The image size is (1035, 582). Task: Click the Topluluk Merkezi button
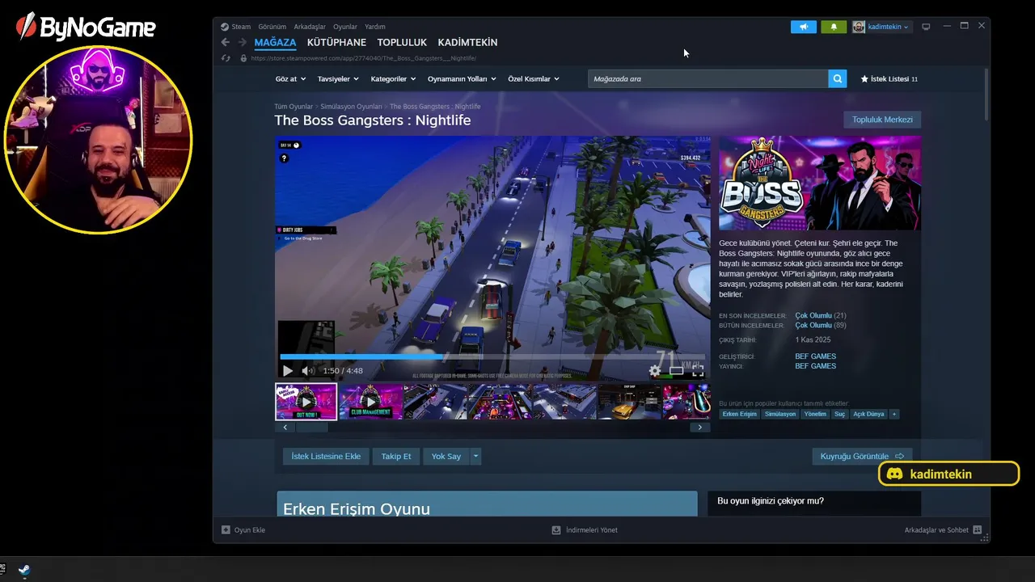882,120
